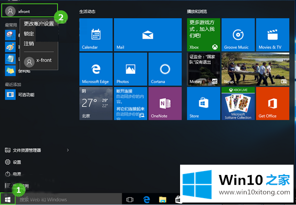
Task: Open the Sticky Notes app icon
Action: [10, 71]
